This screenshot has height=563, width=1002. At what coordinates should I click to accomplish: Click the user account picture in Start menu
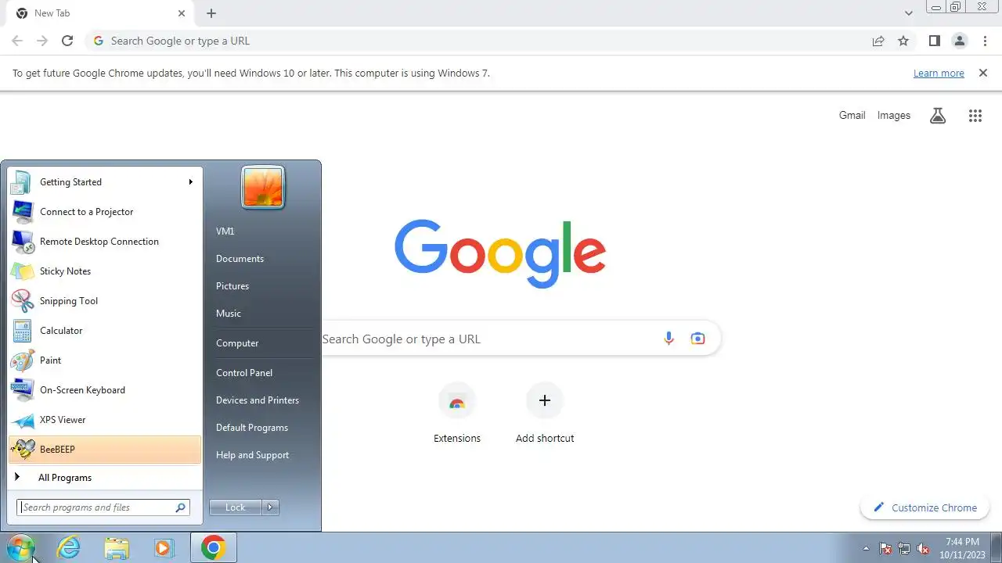click(263, 188)
